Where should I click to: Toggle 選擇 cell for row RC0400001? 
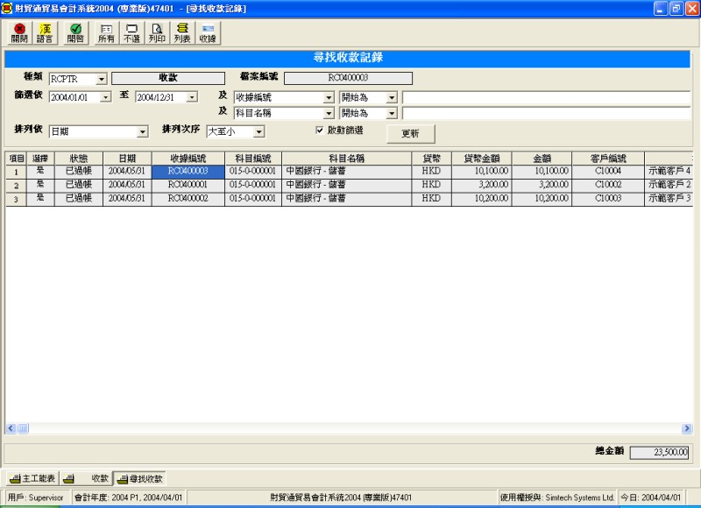[x=40, y=185]
